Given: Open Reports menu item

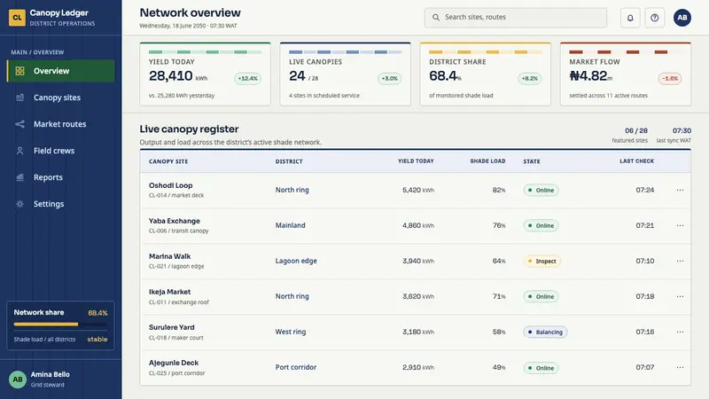Looking at the screenshot, I should [x=60, y=177].
